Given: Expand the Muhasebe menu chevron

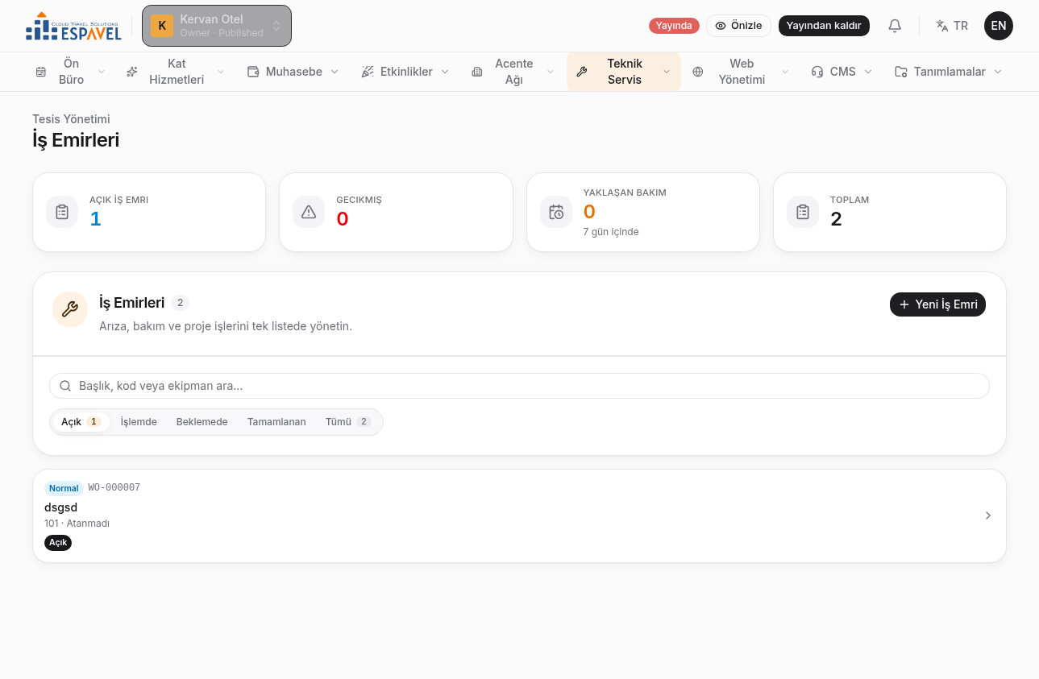Looking at the screenshot, I should pos(335,72).
